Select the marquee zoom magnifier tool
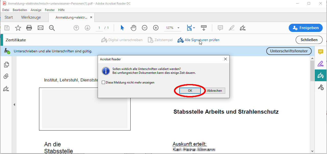This screenshot has width=327, height=154. [x=52, y=28]
